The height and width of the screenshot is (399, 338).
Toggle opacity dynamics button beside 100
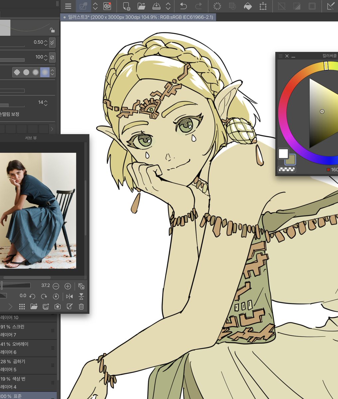pos(52,57)
